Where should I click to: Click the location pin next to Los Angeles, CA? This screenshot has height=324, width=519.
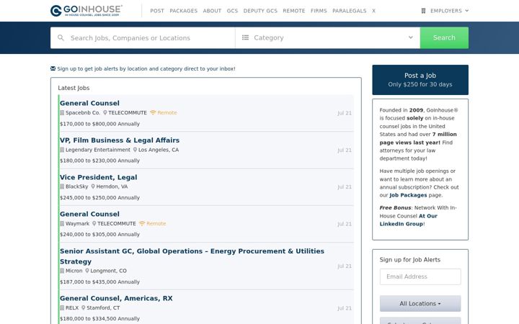(x=135, y=150)
